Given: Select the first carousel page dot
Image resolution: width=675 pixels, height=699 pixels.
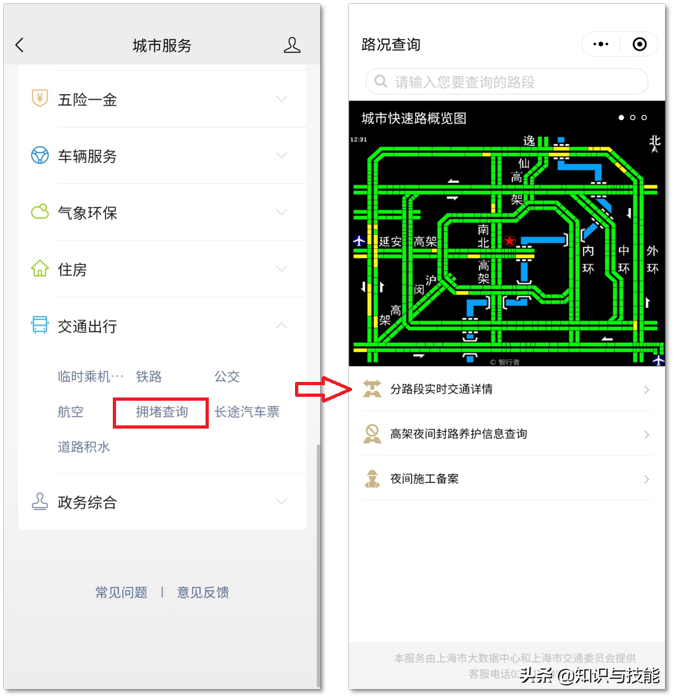Looking at the screenshot, I should point(621,117).
